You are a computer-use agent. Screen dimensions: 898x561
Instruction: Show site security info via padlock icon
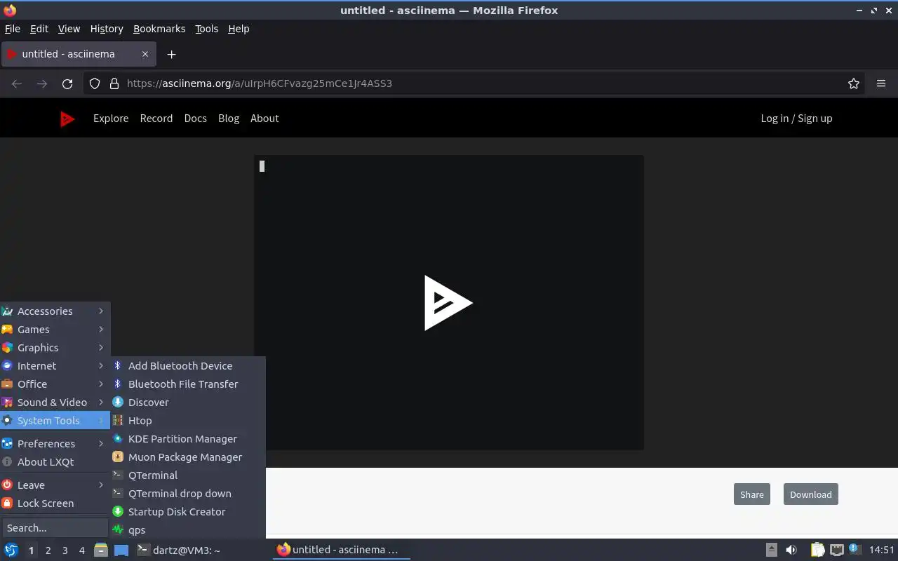tap(114, 83)
